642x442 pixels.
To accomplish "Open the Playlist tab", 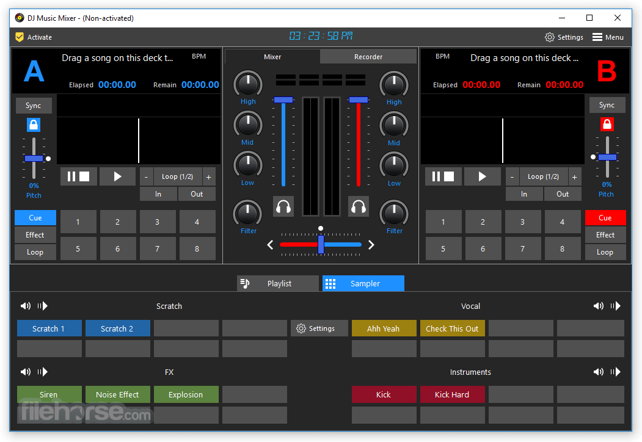I will [278, 283].
